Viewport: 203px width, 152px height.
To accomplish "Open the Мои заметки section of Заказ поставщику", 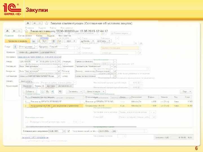I will (65, 36).
